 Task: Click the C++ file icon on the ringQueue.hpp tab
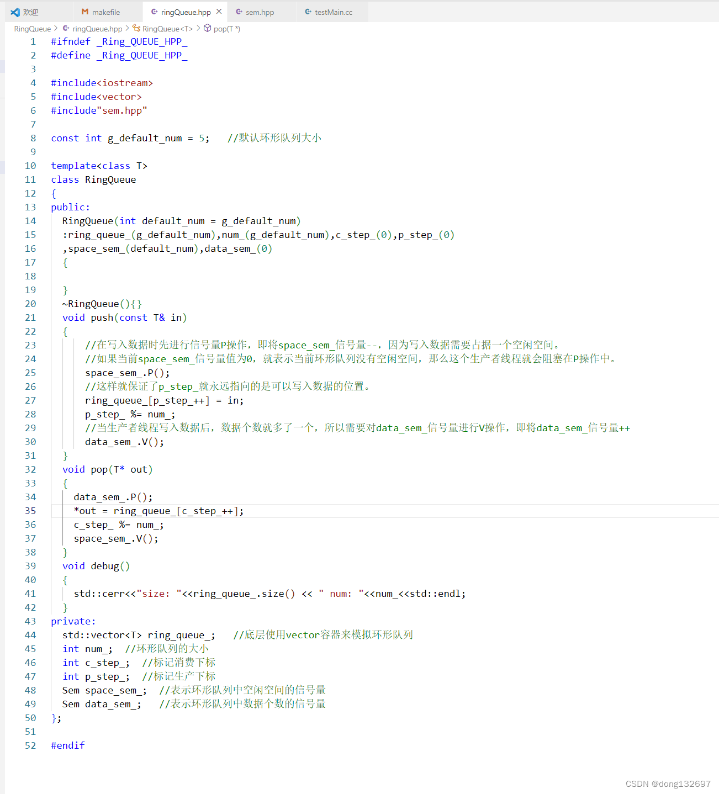coord(155,12)
